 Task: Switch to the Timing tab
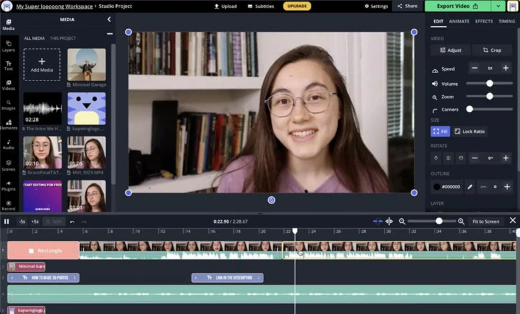click(507, 21)
